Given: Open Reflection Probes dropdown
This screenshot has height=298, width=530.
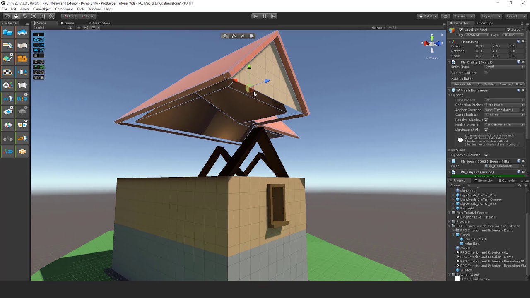Looking at the screenshot, I should pos(504,105).
